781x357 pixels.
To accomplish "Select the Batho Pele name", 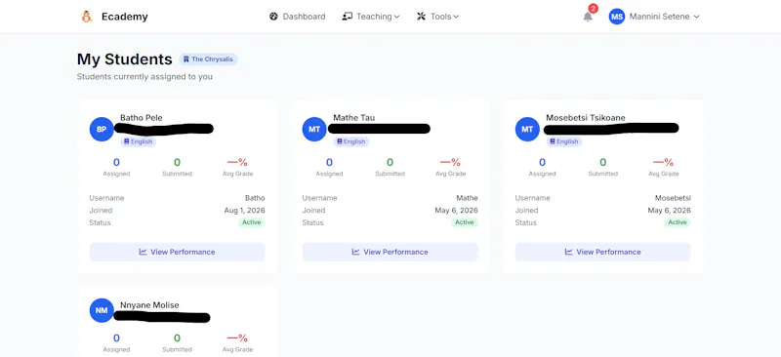I will click(142, 118).
